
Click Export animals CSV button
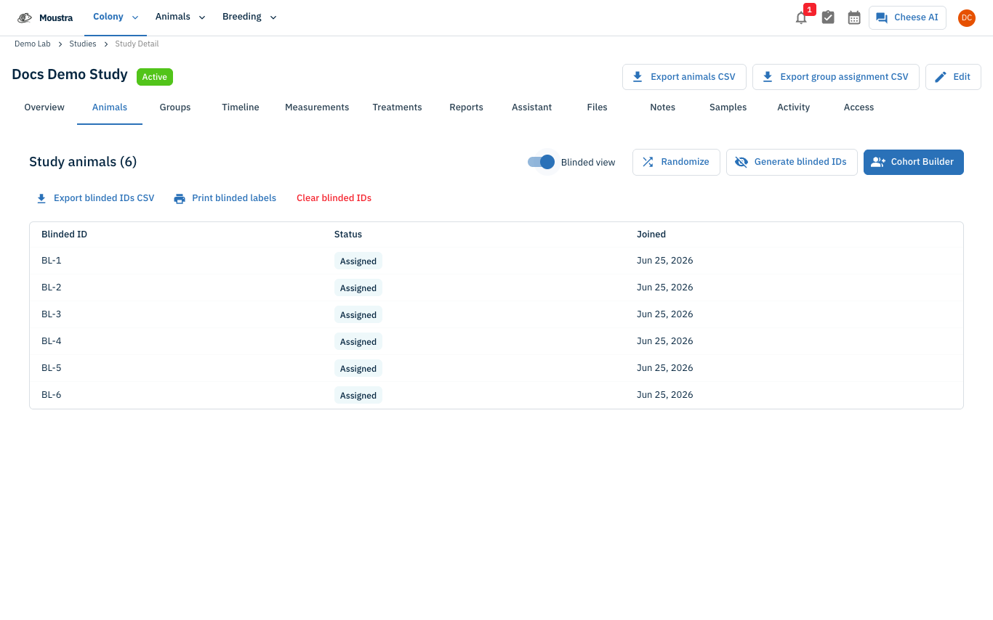pos(684,77)
